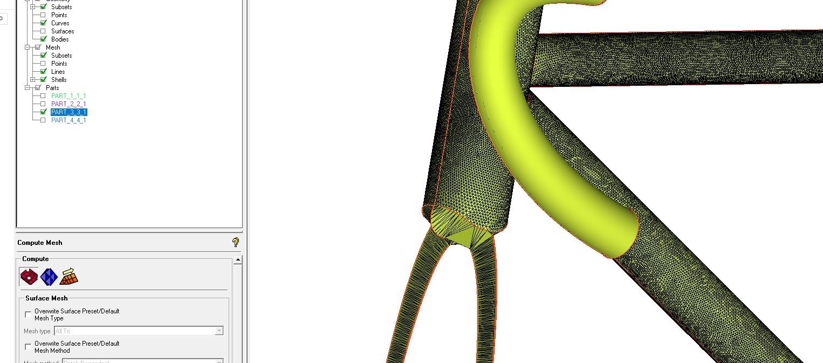Toggle the Mesh group checkbox
Image resolution: width=823 pixels, height=363 pixels.
point(38,47)
